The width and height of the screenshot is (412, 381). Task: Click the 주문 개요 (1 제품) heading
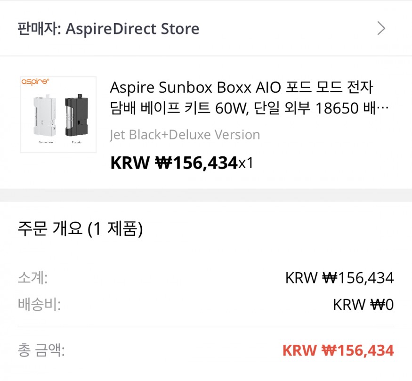click(80, 229)
